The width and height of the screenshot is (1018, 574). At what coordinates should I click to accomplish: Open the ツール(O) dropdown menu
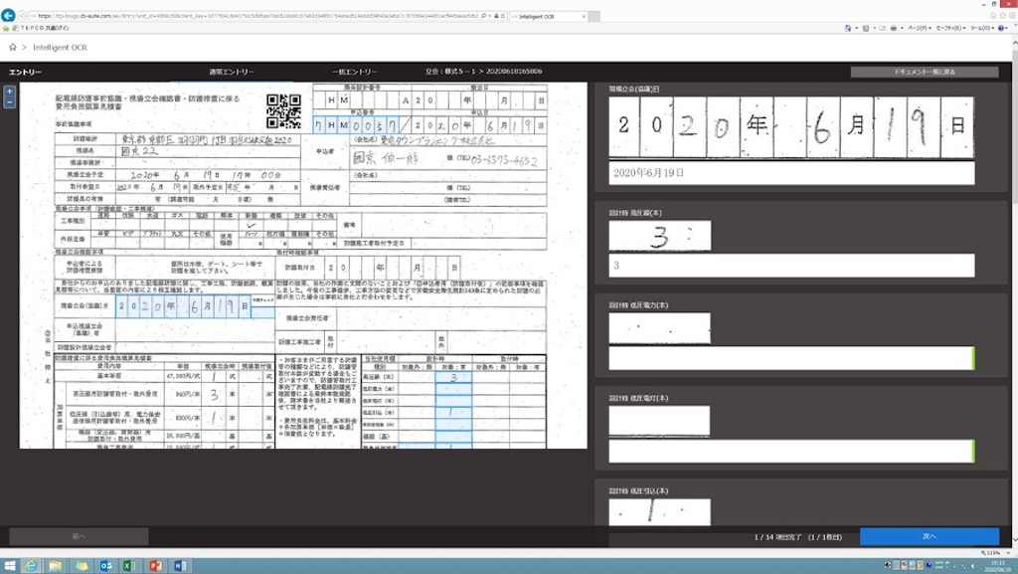(981, 28)
